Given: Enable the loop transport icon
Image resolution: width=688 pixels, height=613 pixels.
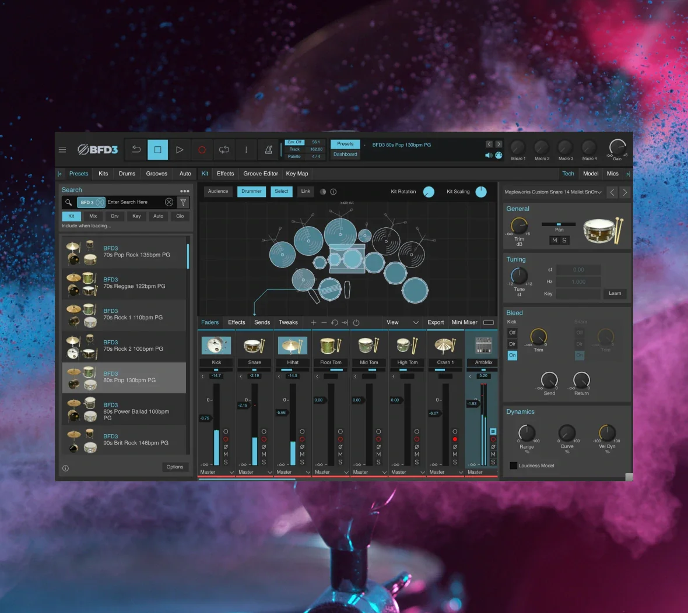Looking at the screenshot, I should 224,150.
